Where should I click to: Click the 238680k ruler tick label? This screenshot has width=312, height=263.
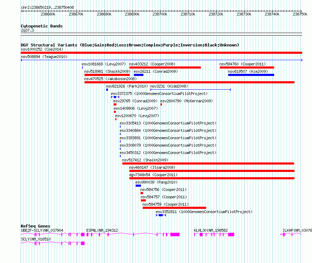click(104, 14)
